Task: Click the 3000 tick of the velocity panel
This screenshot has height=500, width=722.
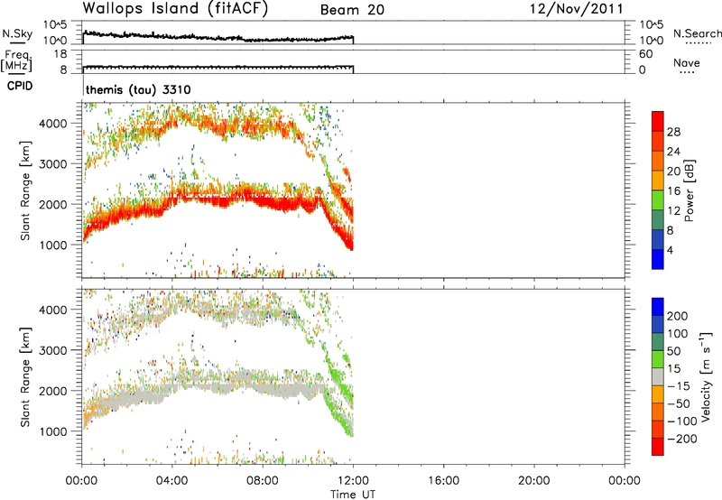Action: click(52, 350)
